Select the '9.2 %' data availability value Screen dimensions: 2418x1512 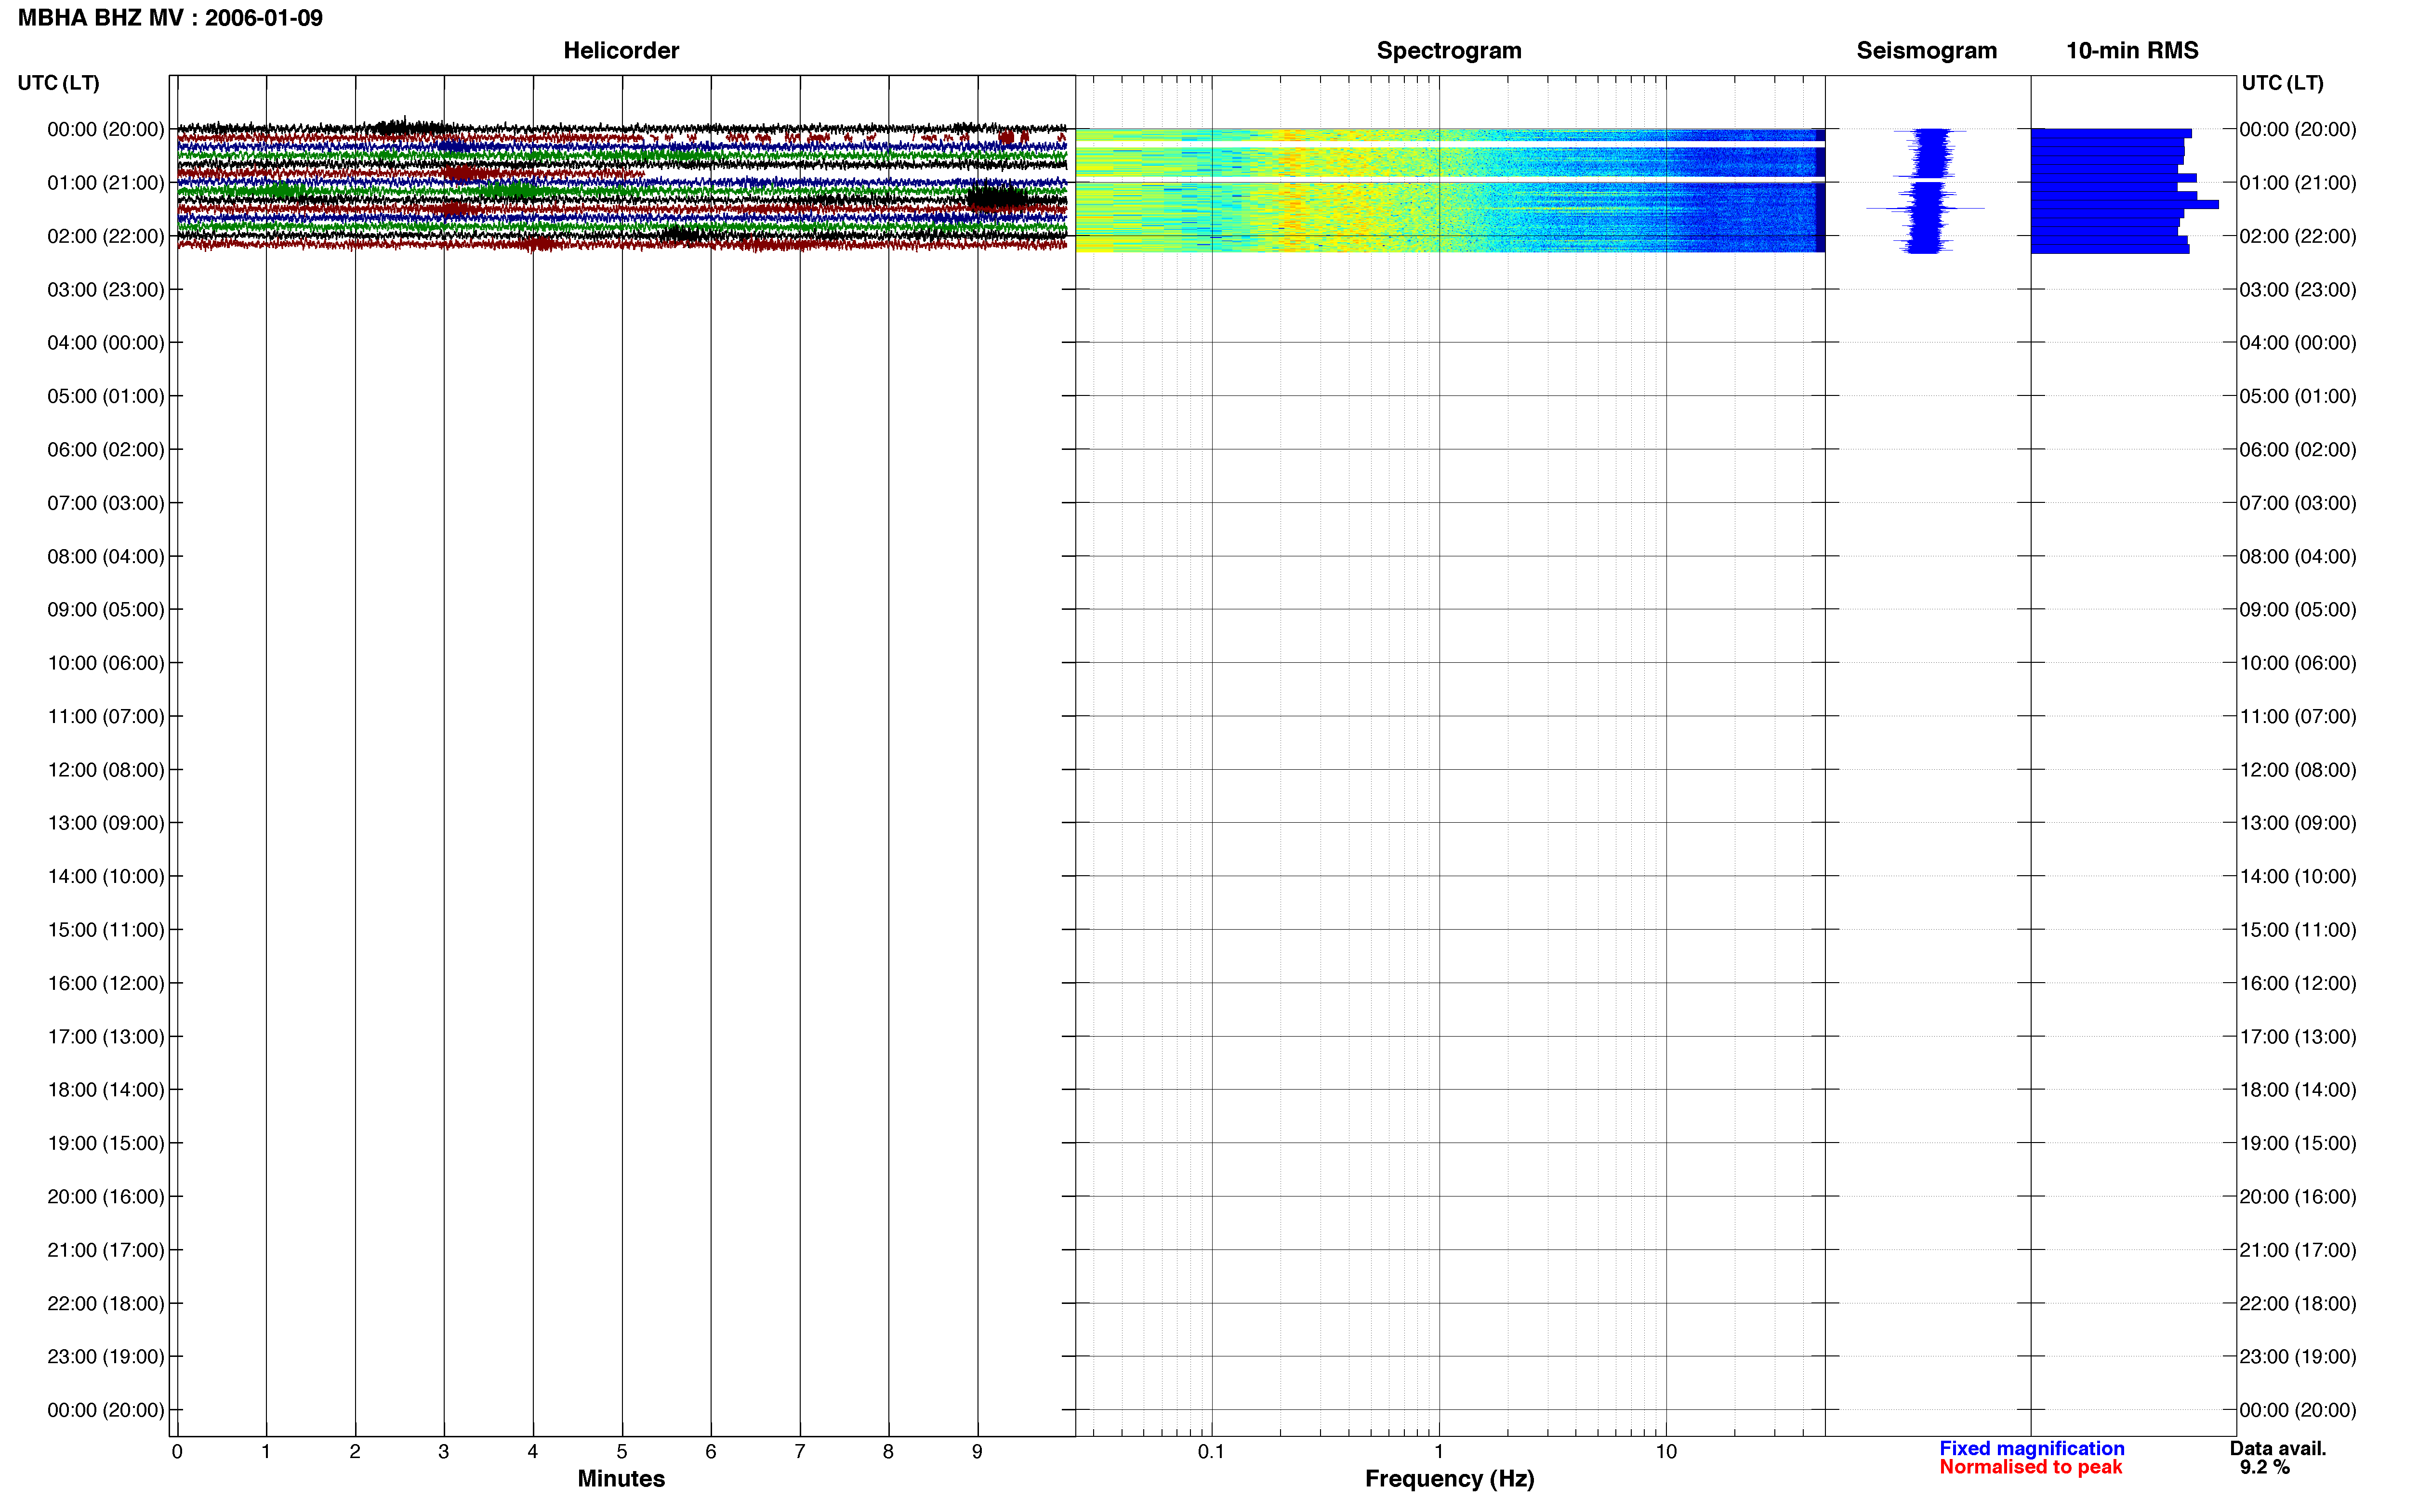[x=2265, y=1467]
